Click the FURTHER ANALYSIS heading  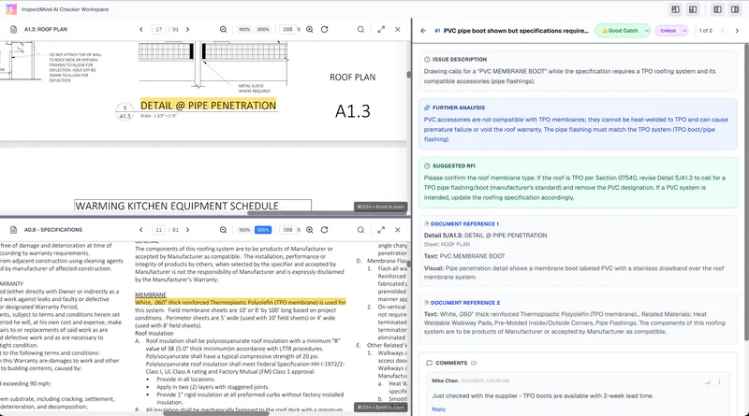[459, 108]
